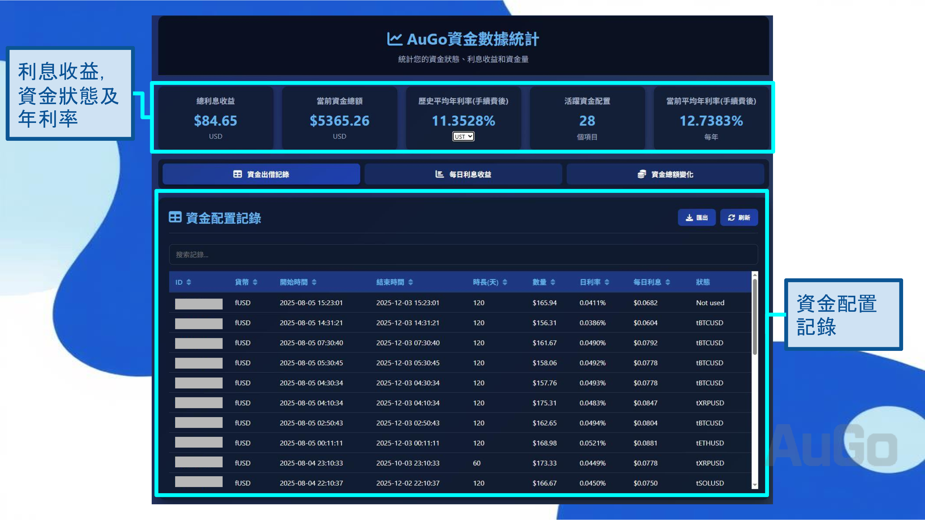Screen dimensions: 925x520
Task: Sort table by 每日利息 column arrows
Action: click(668, 282)
